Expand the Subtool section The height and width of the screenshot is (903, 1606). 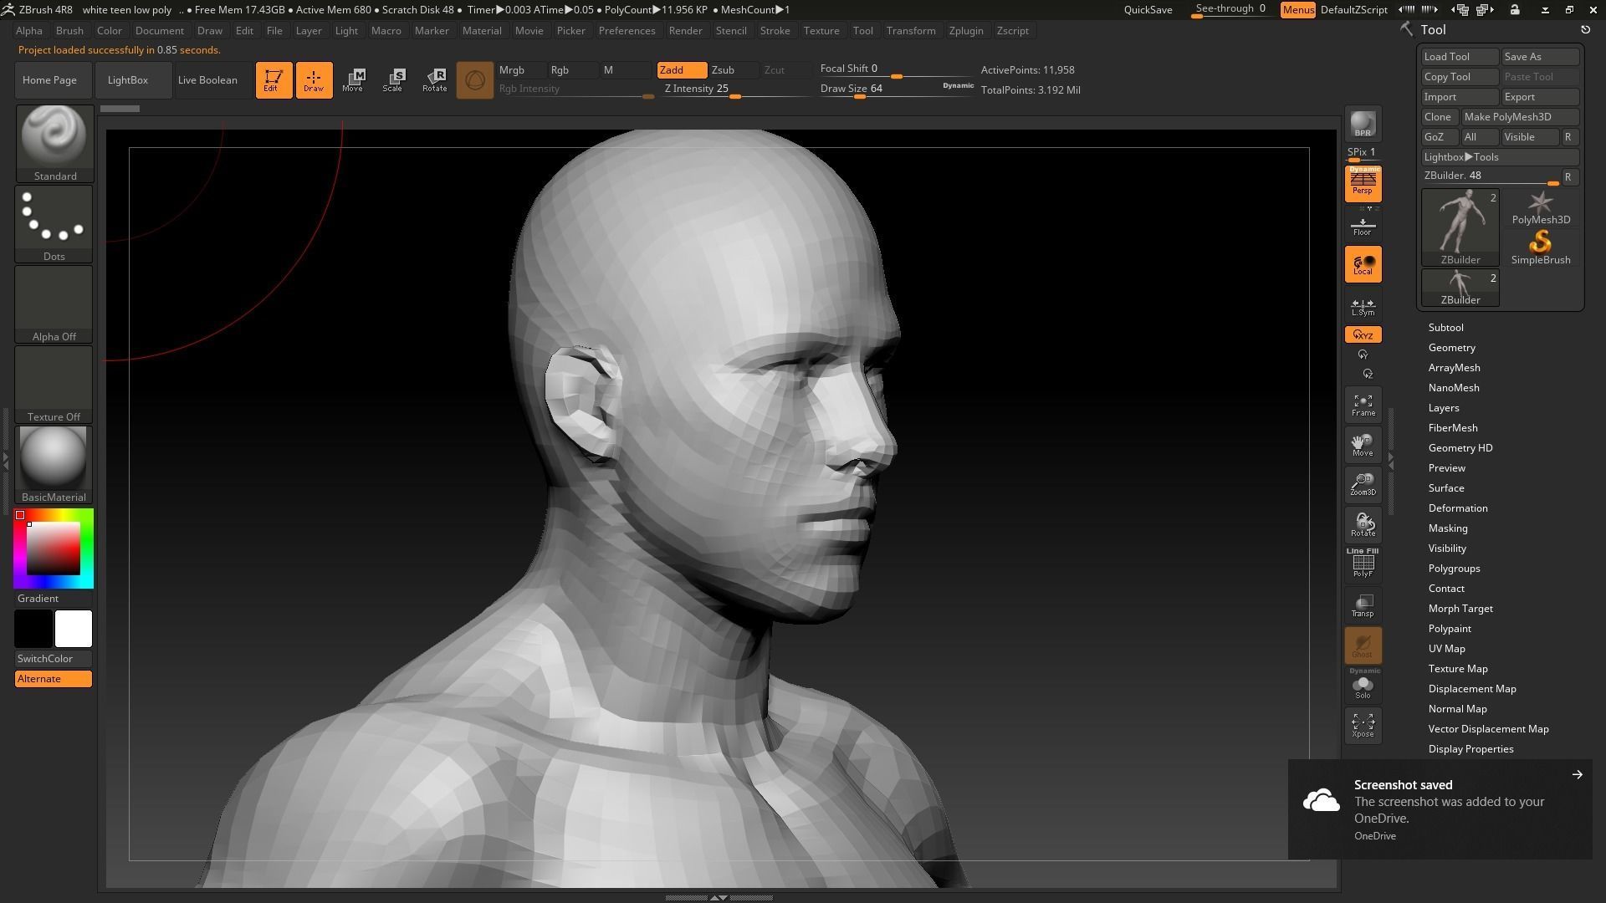[x=1445, y=328]
